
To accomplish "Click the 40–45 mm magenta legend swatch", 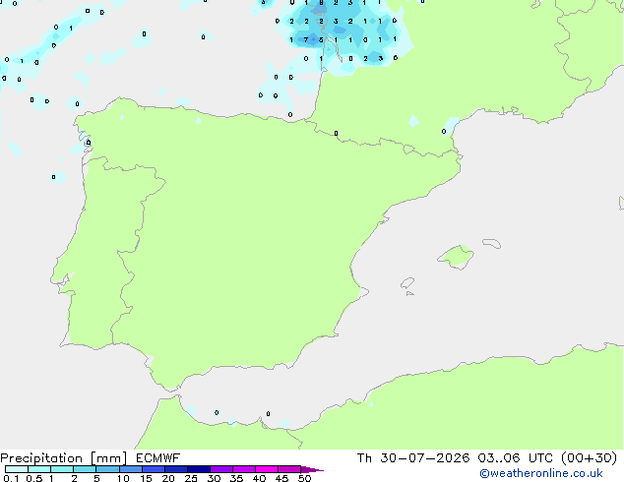I will [x=267, y=469].
